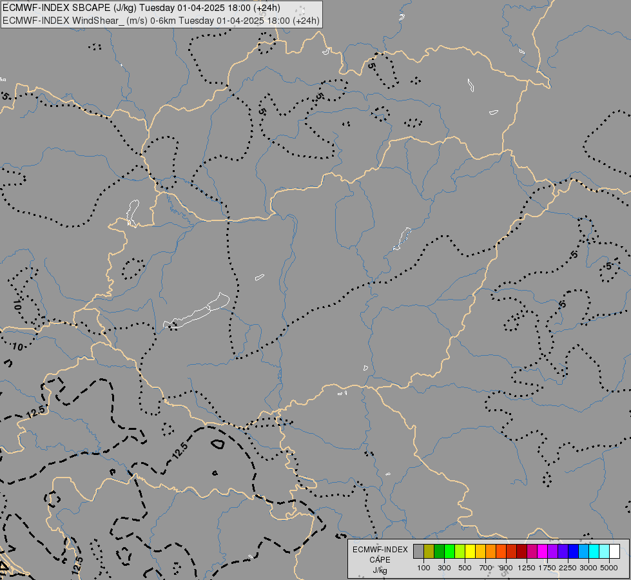The image size is (631, 580).
Task: Click the SBCAPE title line at top
Action: pyautogui.click(x=141, y=8)
